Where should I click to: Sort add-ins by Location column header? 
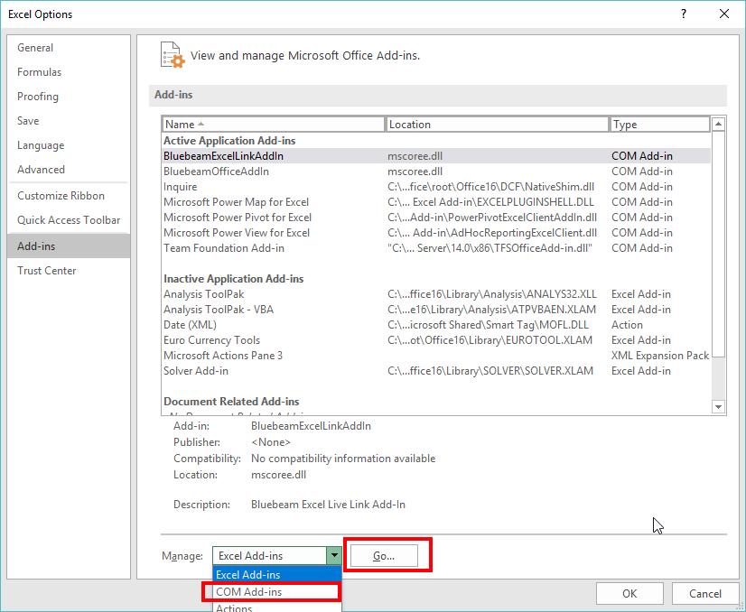click(x=497, y=124)
